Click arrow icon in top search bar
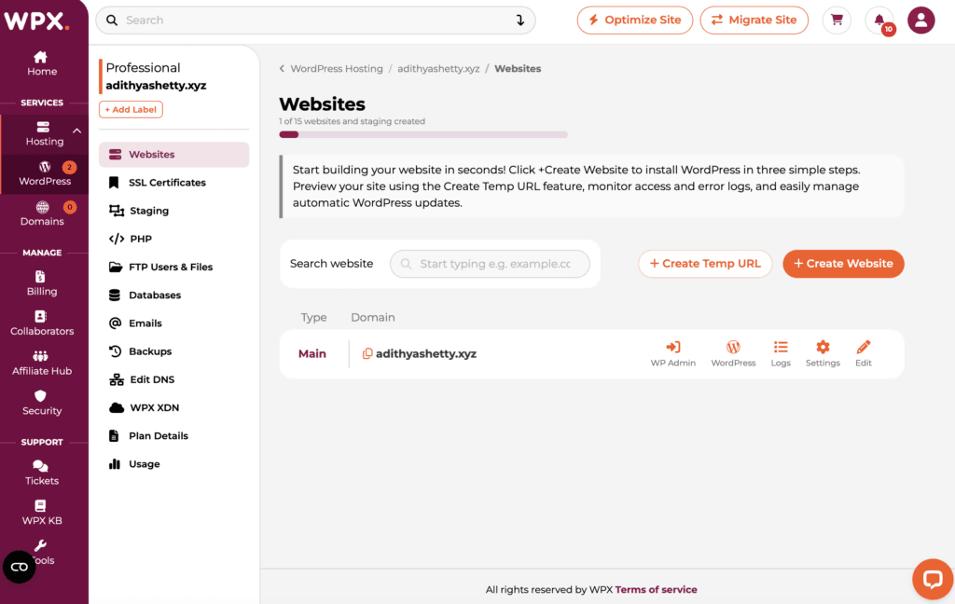The height and width of the screenshot is (604, 955). point(519,21)
